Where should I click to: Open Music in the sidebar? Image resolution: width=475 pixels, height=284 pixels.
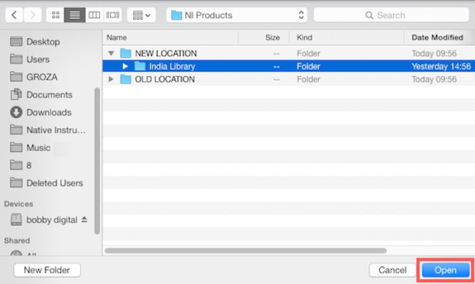point(31,148)
